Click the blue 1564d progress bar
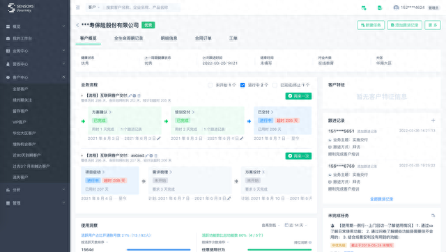Viewport: 446px width, 252px height. coord(158,250)
